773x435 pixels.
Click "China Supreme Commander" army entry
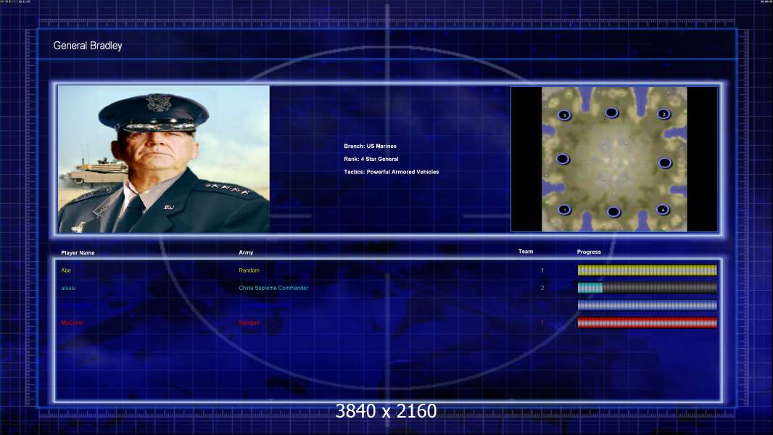coord(273,288)
